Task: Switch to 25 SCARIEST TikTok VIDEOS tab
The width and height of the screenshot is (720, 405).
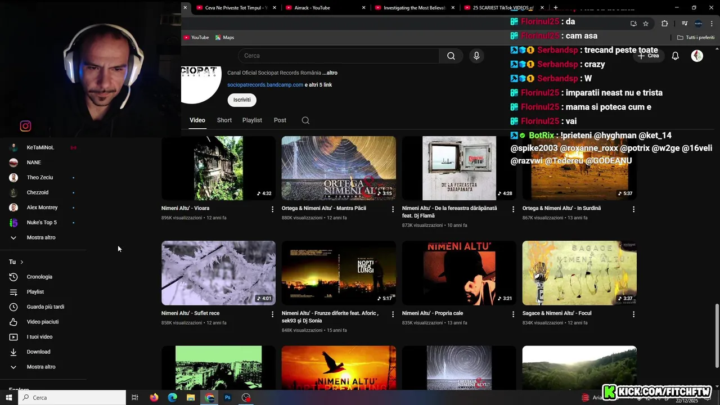Action: (x=504, y=8)
